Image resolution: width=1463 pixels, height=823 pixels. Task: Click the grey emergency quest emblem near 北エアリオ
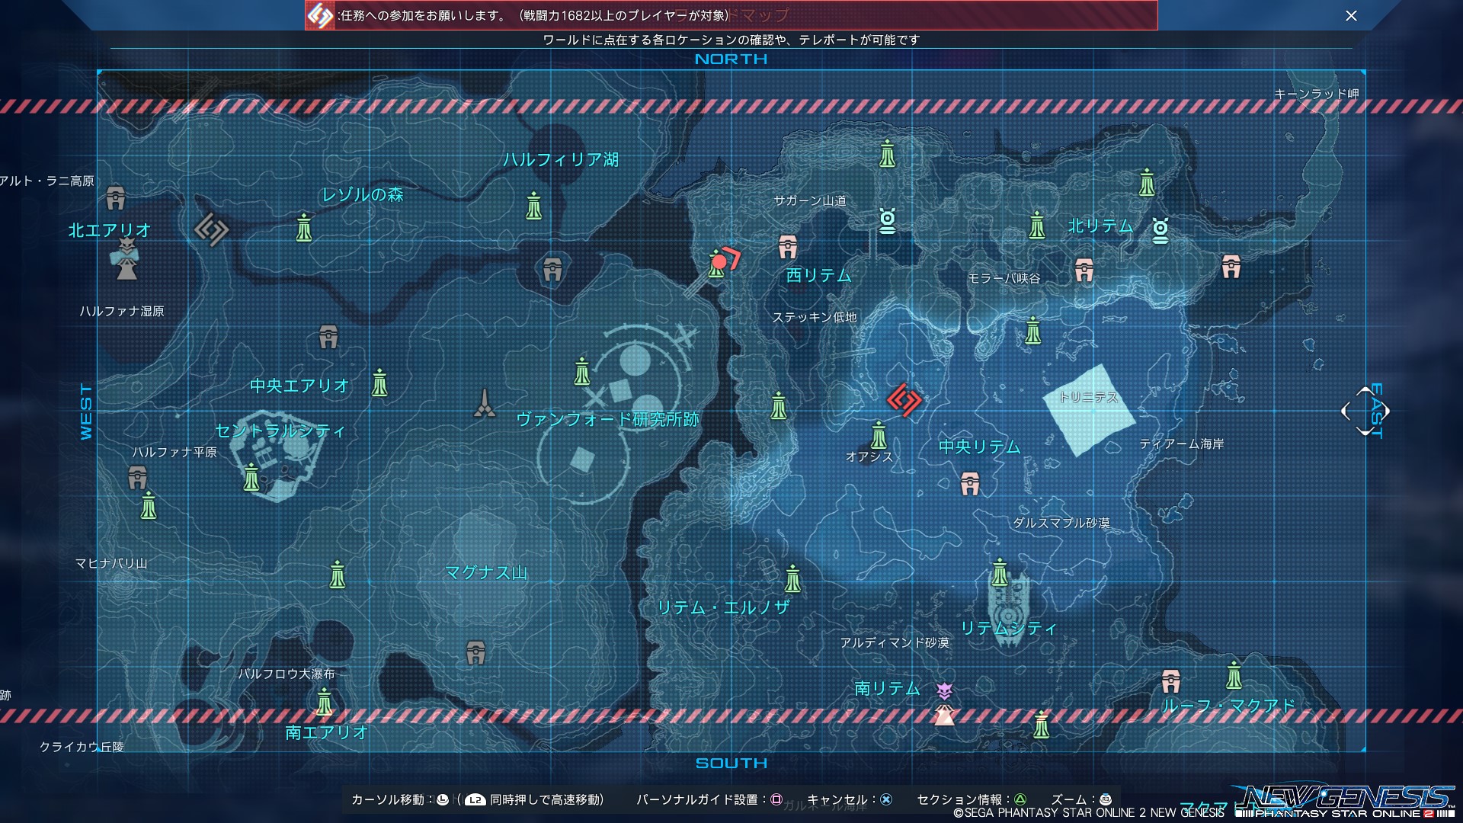coord(211,229)
